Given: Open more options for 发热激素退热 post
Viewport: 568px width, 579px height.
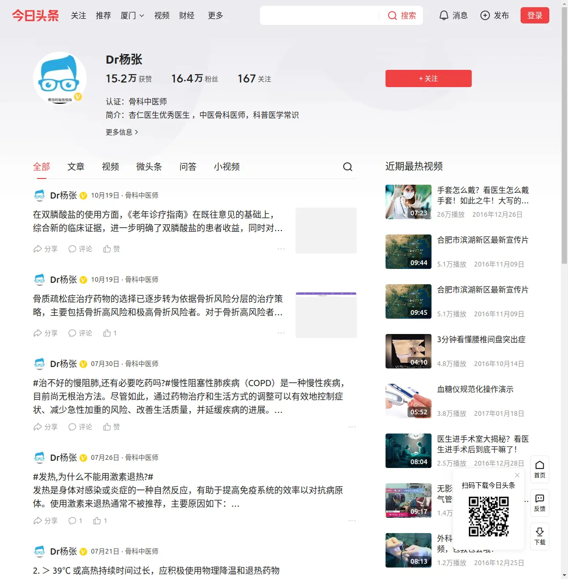Looking at the screenshot, I should (352, 521).
